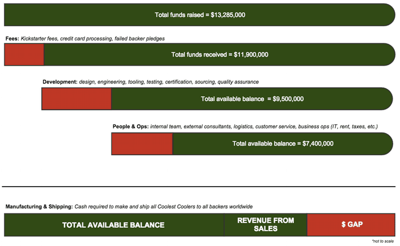Click the italic Kickstarter fees description text
400x246 pixels.
pyautogui.click(x=91, y=38)
